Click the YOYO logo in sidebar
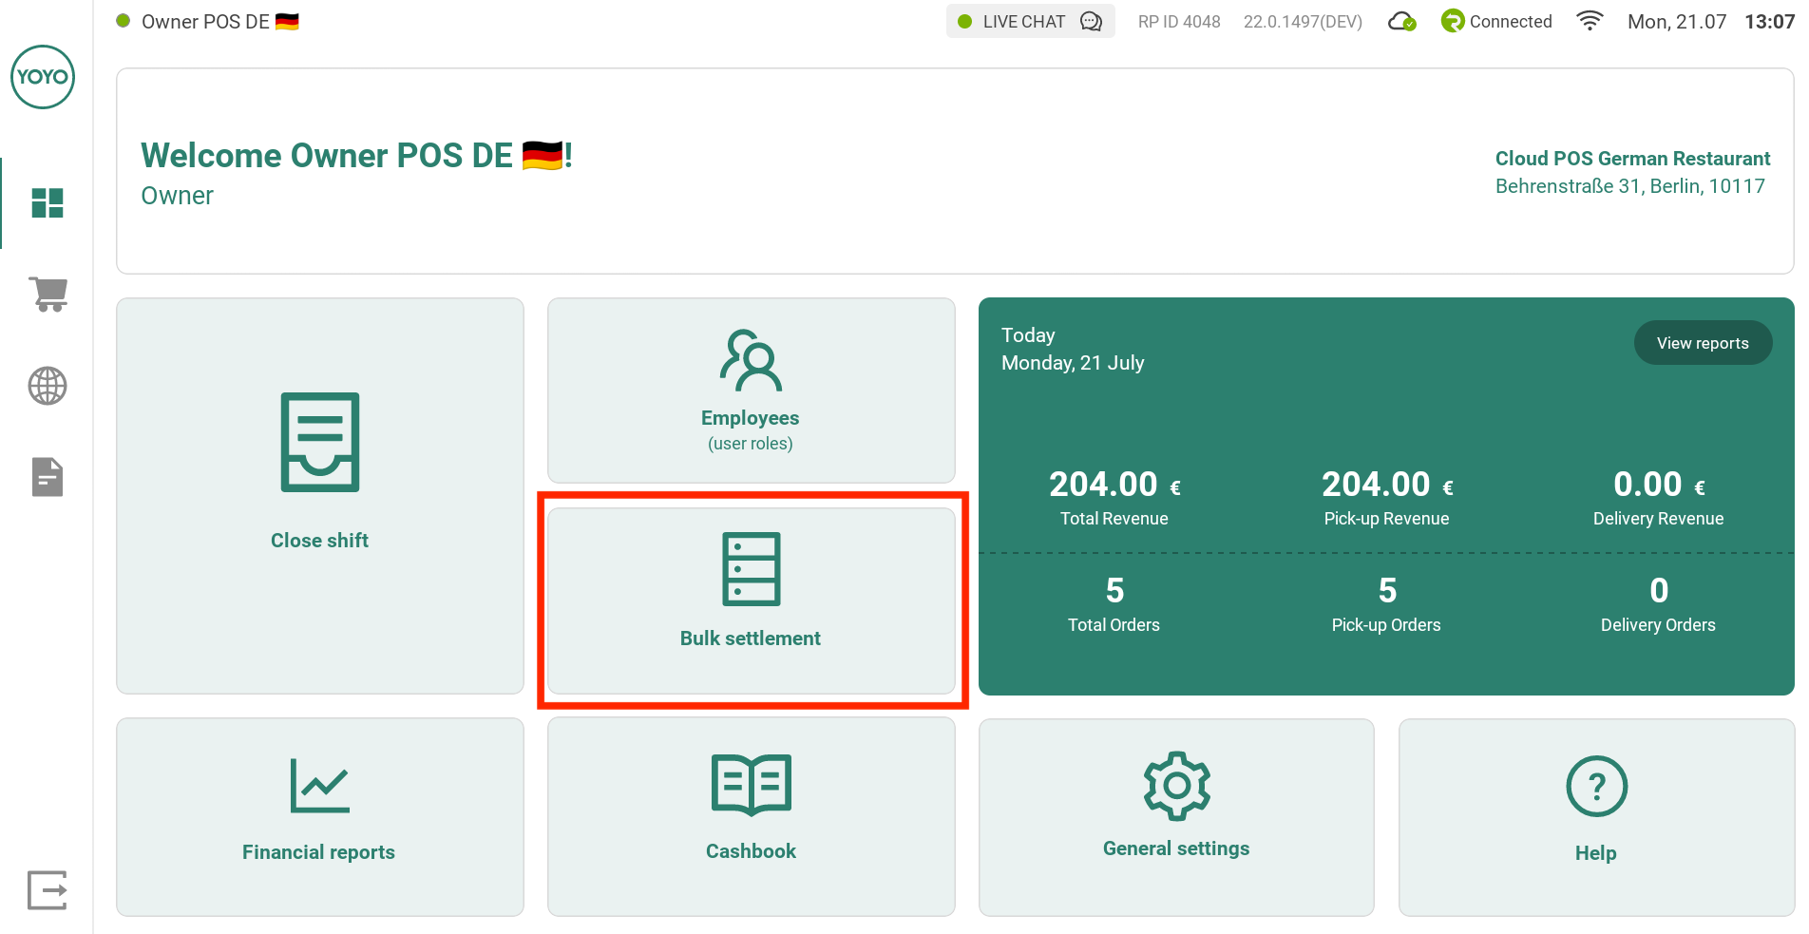This screenshot has width=1809, height=934. pos(43,77)
